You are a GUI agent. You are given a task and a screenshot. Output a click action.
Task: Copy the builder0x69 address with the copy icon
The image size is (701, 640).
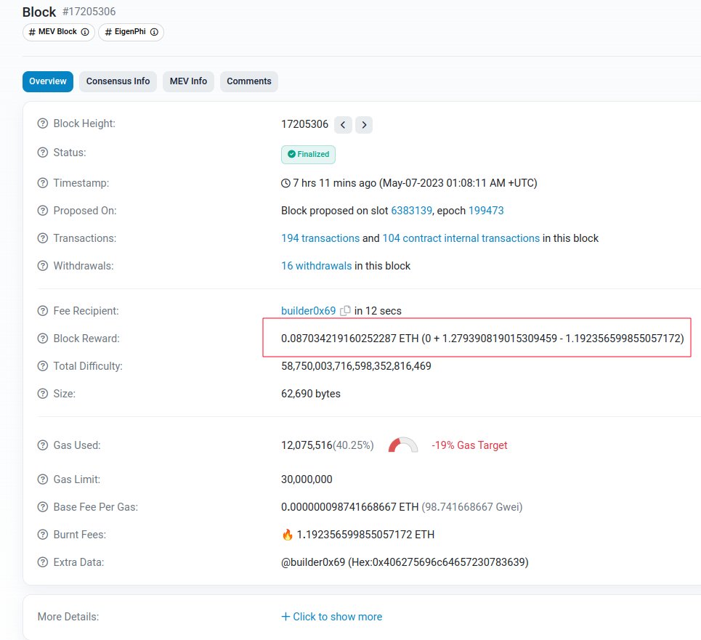click(345, 311)
